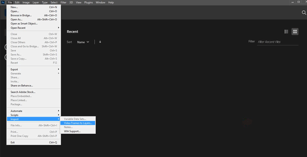Image resolution: width=307 pixels, height=157 pixels.
Task: Open the View menu
Action: 78,3
